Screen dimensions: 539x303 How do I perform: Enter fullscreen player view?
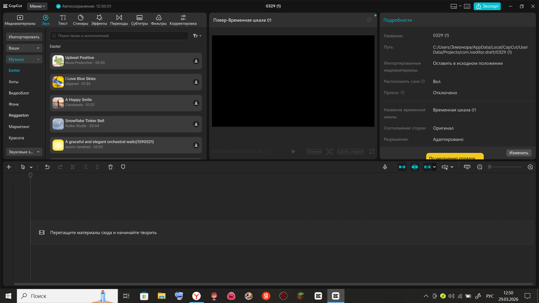coord(372,152)
